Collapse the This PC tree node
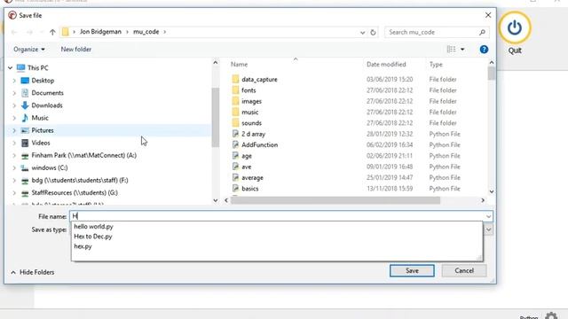Viewport: 568px width, 319px height. [x=10, y=68]
